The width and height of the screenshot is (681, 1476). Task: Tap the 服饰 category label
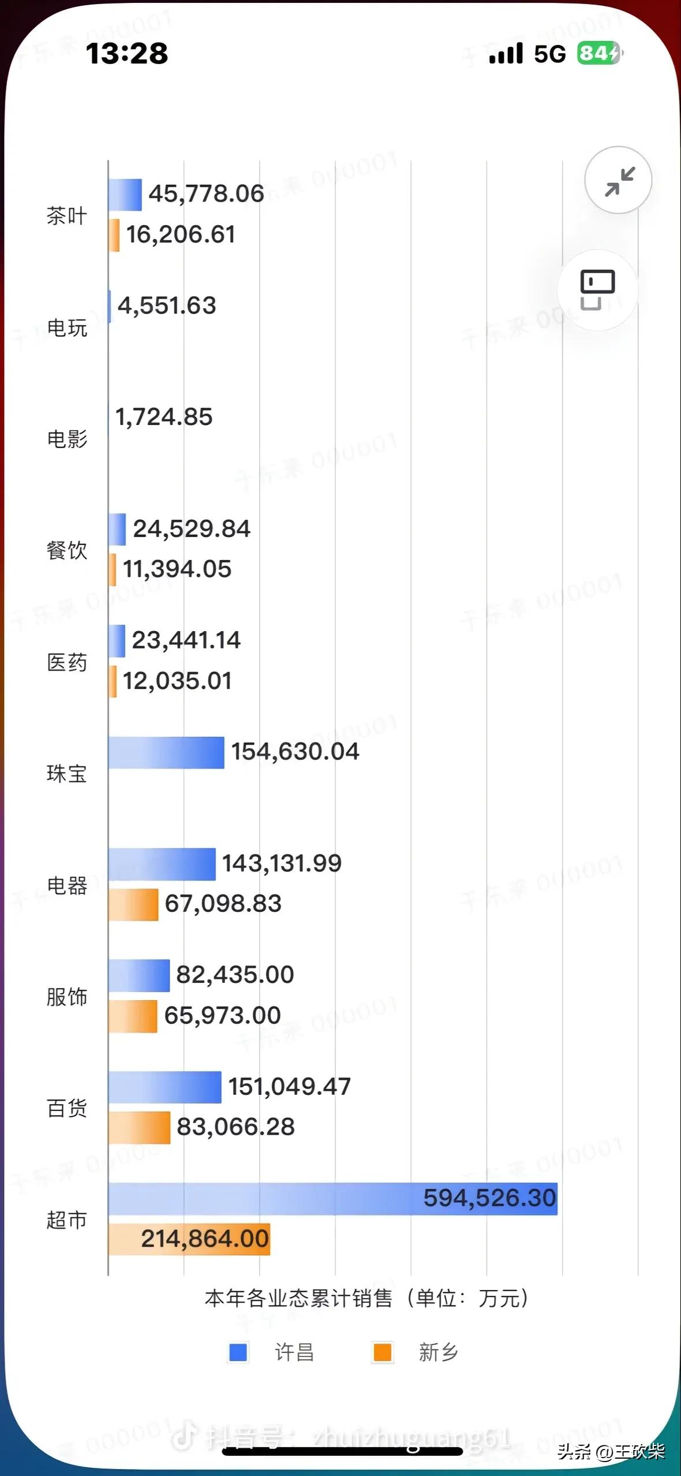click(67, 997)
